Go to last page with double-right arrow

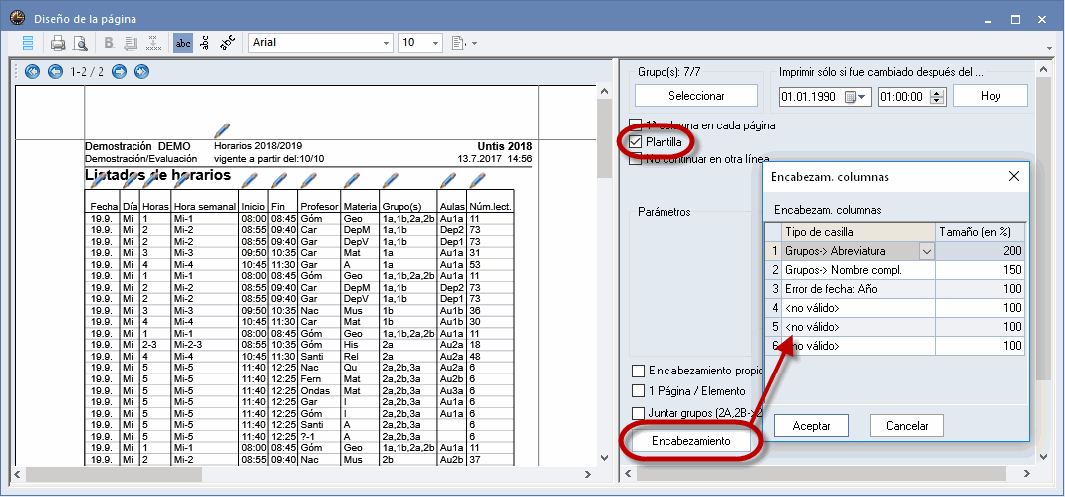click(x=141, y=72)
